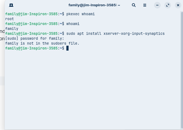183x130 pixels.
Task: Click the 'family' output line
Action: (x=12, y=29)
